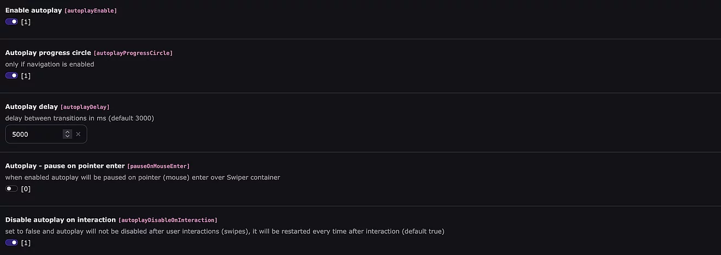This screenshot has height=255, width=721.
Task: Clear the Autoplay delay value with X
Action: point(78,134)
